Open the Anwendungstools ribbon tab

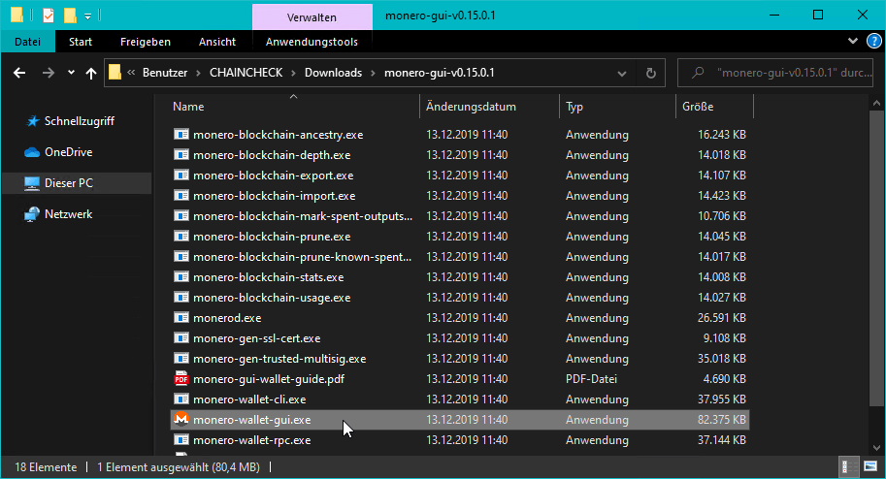click(x=312, y=42)
